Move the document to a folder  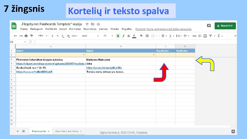(93, 24)
